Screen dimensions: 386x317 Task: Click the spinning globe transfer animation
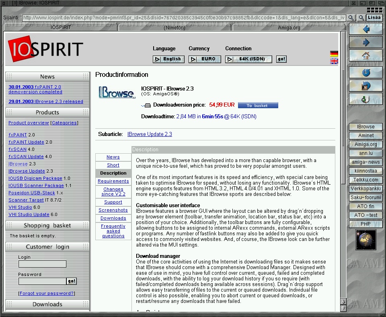pos(365,240)
